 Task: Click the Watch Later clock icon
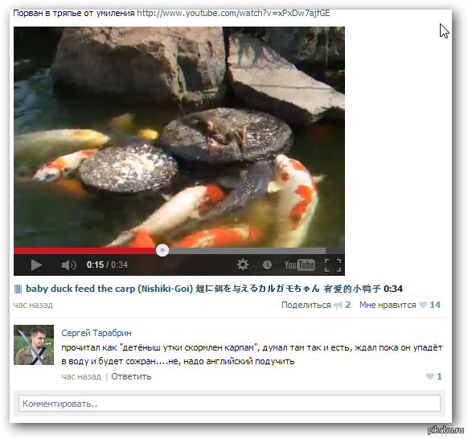[267, 265]
